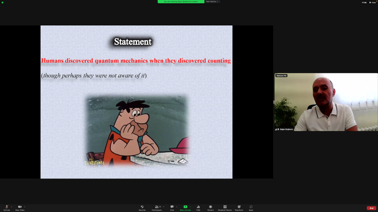Click the 'You are viewing' screen banner
This screenshot has width=378, height=212.
[181, 1]
